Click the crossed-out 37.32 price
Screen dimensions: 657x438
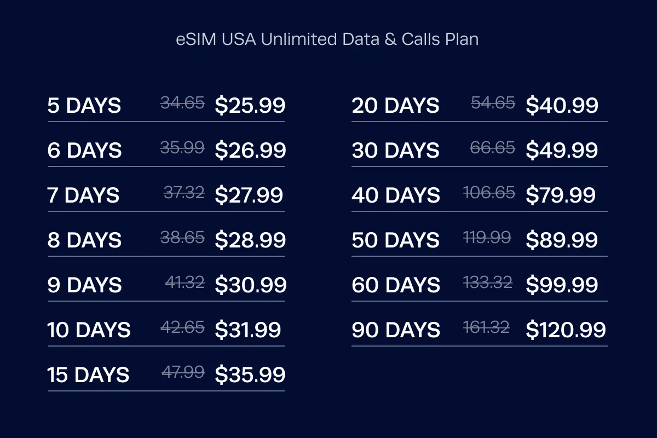[x=184, y=192]
